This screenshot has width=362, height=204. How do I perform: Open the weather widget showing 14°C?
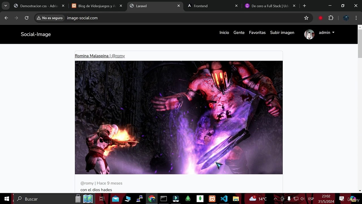tap(258, 199)
